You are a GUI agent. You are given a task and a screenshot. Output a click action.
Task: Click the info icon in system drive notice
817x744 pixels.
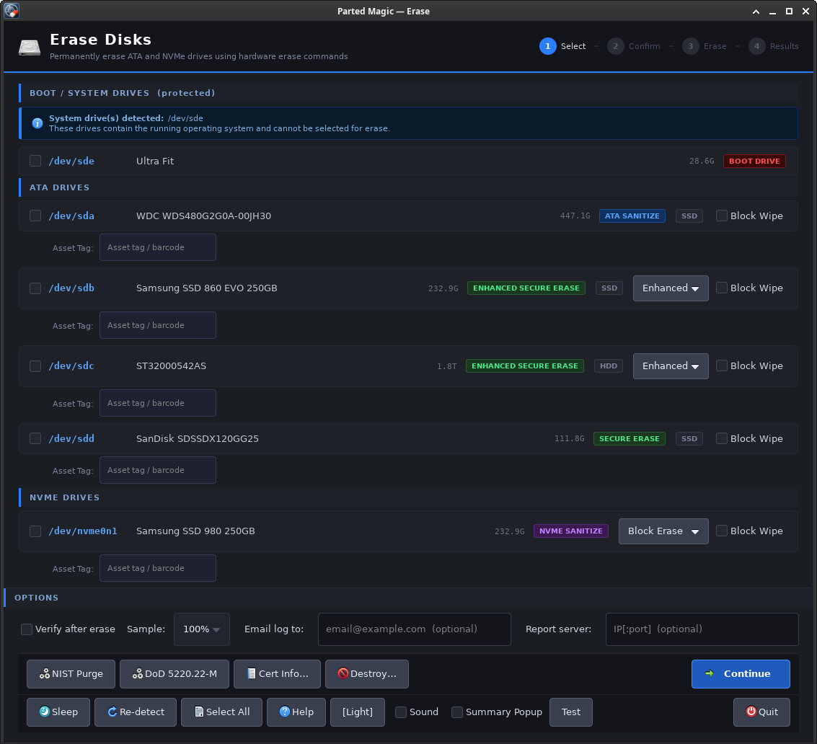coord(37,123)
